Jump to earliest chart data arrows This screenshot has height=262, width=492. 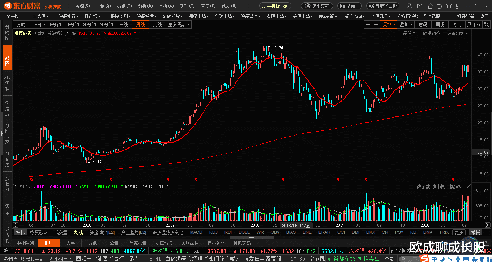pos(16,225)
